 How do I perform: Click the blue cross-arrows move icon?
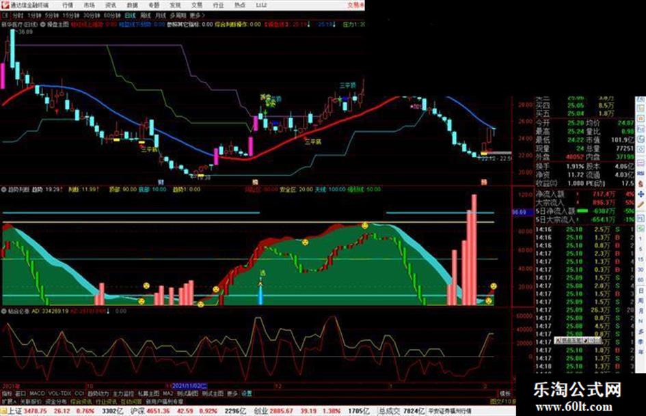pos(641,194)
